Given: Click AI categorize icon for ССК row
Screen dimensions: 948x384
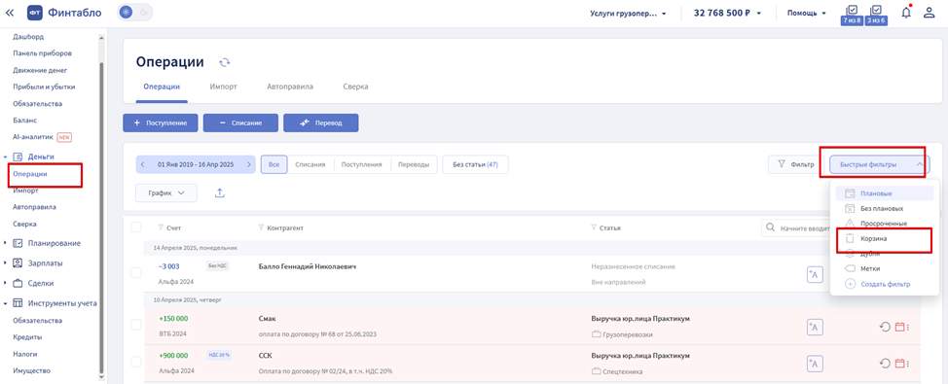Looking at the screenshot, I should [815, 364].
